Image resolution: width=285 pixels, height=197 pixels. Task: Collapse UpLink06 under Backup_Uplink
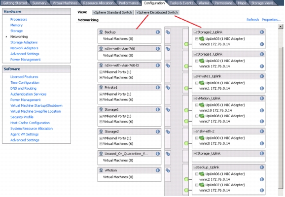[x=197, y=174]
